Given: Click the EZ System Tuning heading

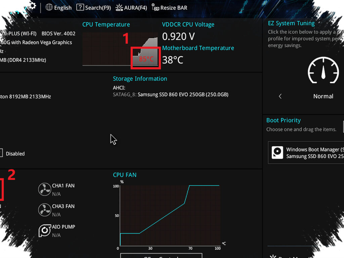Looking at the screenshot, I should click(x=291, y=23).
